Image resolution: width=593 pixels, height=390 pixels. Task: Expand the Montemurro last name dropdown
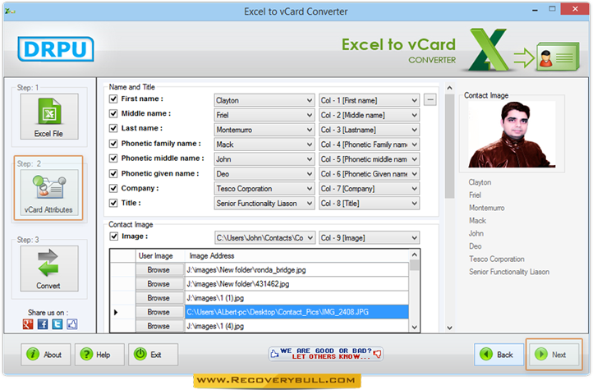click(x=264, y=130)
